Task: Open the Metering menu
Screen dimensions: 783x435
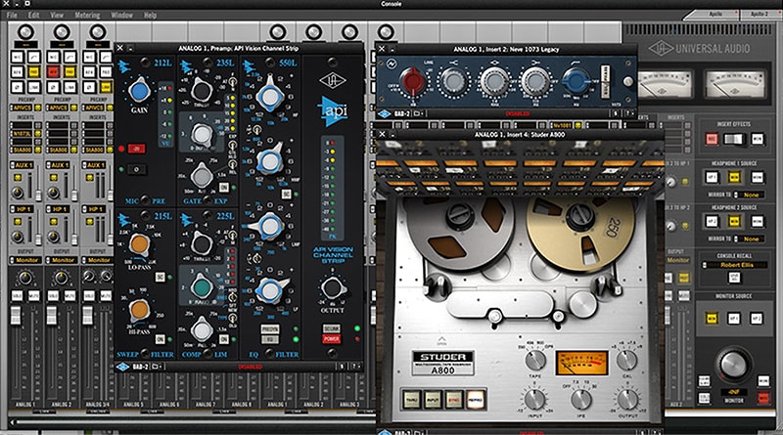Action: 87,16
